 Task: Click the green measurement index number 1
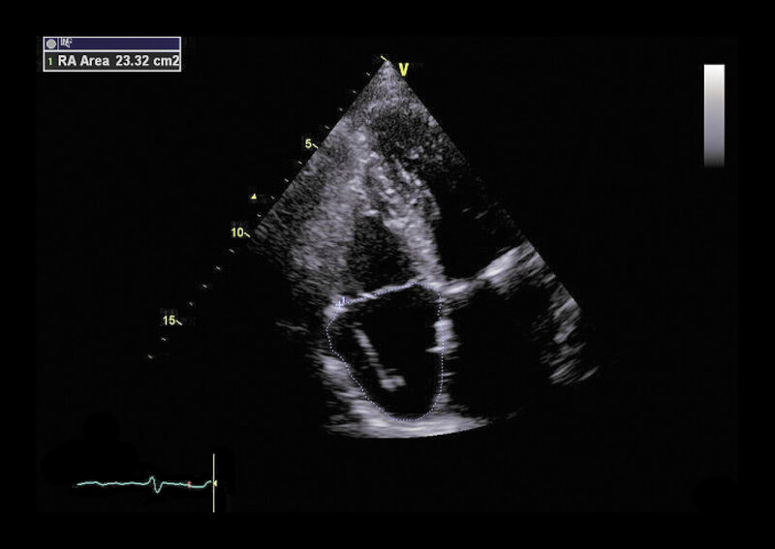pos(50,62)
